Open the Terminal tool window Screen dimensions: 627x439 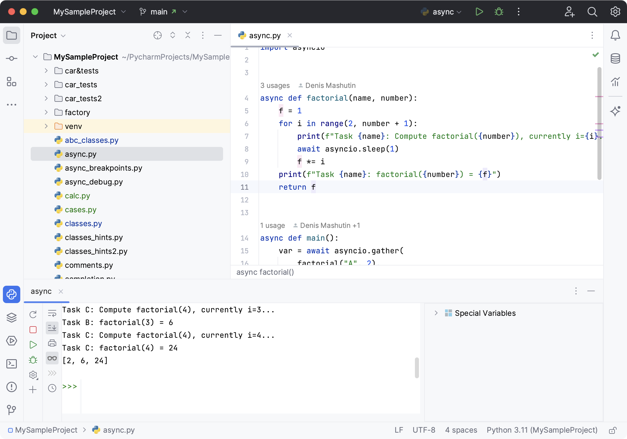pyautogui.click(x=12, y=364)
